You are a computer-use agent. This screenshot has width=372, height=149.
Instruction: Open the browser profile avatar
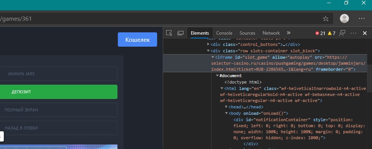click(x=344, y=18)
